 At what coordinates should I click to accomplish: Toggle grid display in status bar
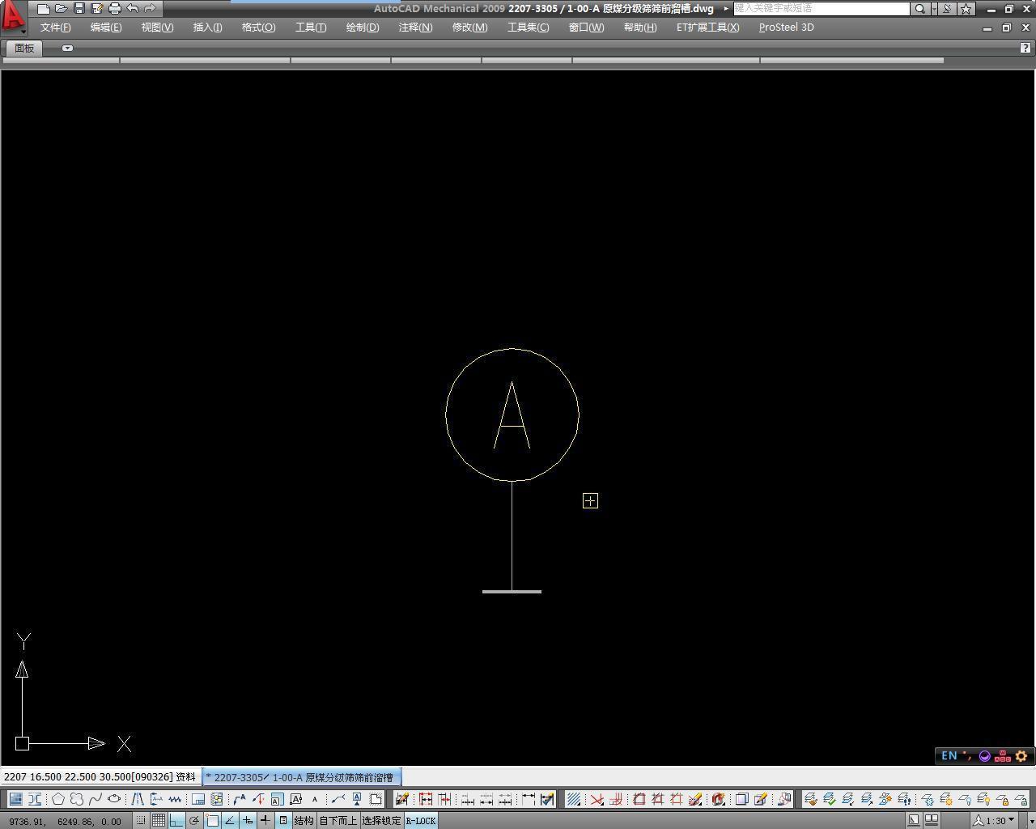159,820
